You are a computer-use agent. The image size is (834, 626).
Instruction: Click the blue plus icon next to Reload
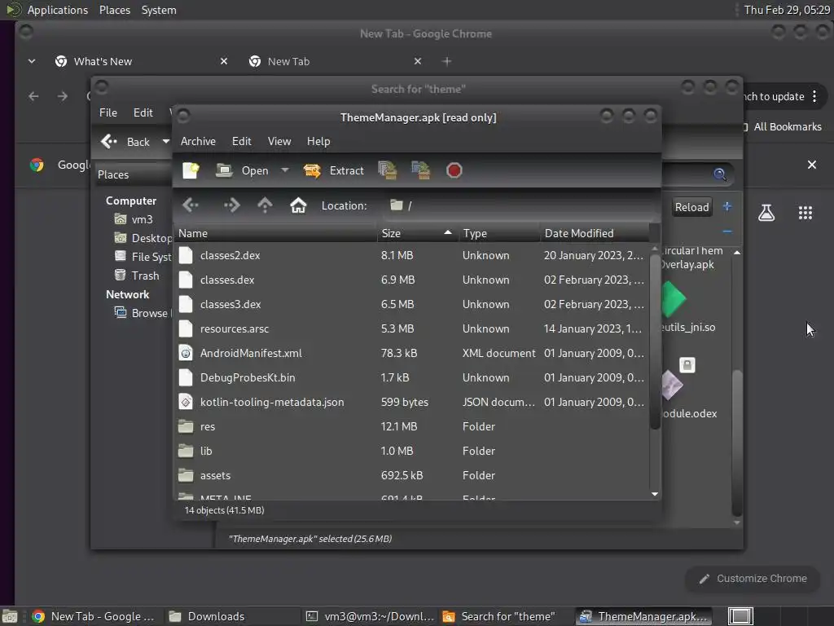point(727,206)
